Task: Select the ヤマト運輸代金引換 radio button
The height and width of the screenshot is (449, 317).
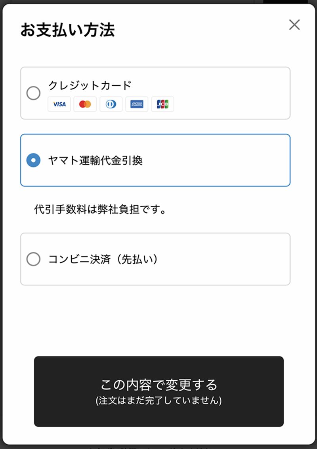Action: tap(33, 160)
